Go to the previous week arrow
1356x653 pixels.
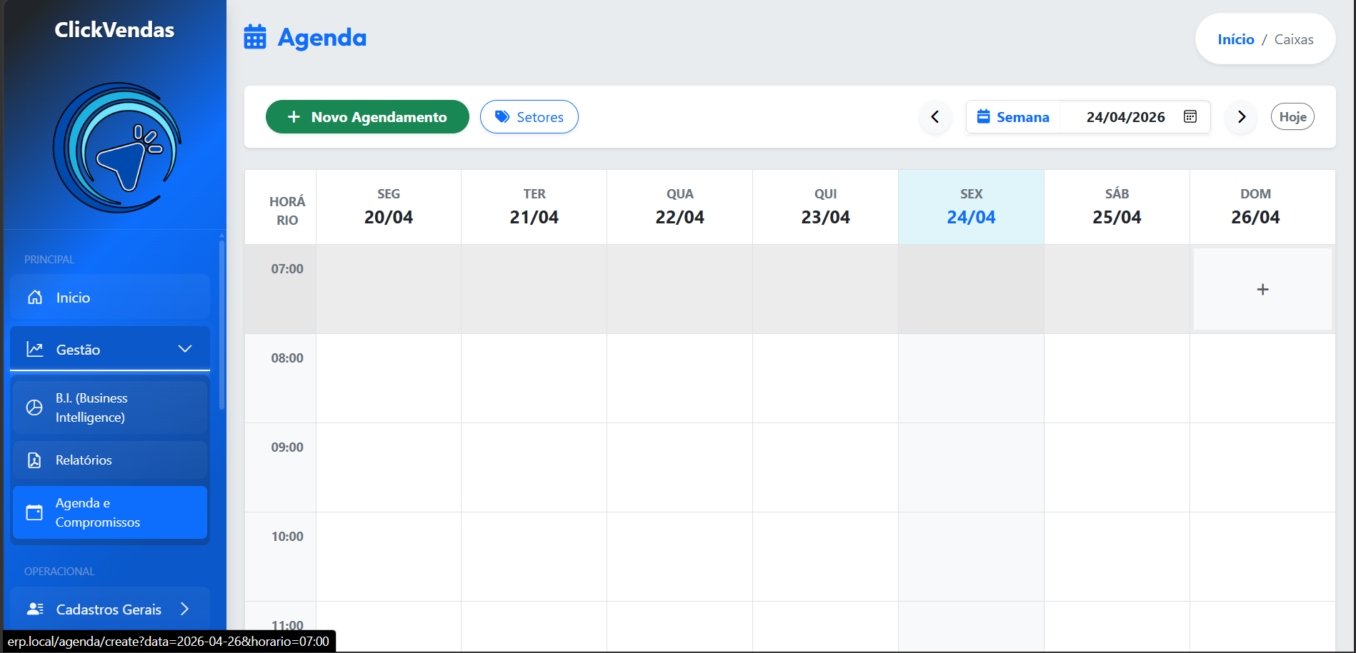click(x=935, y=117)
